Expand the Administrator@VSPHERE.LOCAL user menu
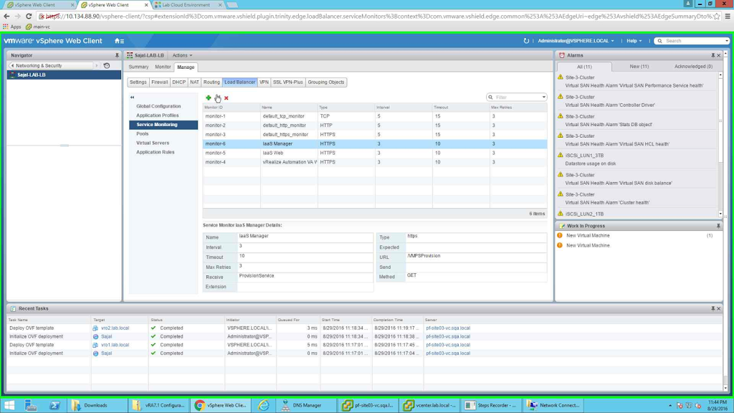The height and width of the screenshot is (413, 734). tap(576, 41)
